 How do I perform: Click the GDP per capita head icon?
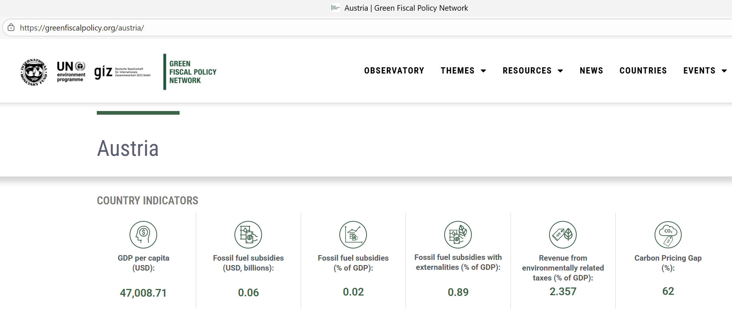pos(143,235)
